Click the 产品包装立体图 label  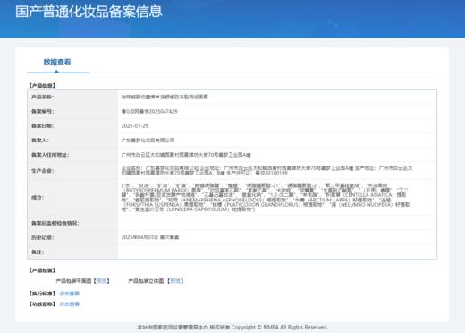146,281
